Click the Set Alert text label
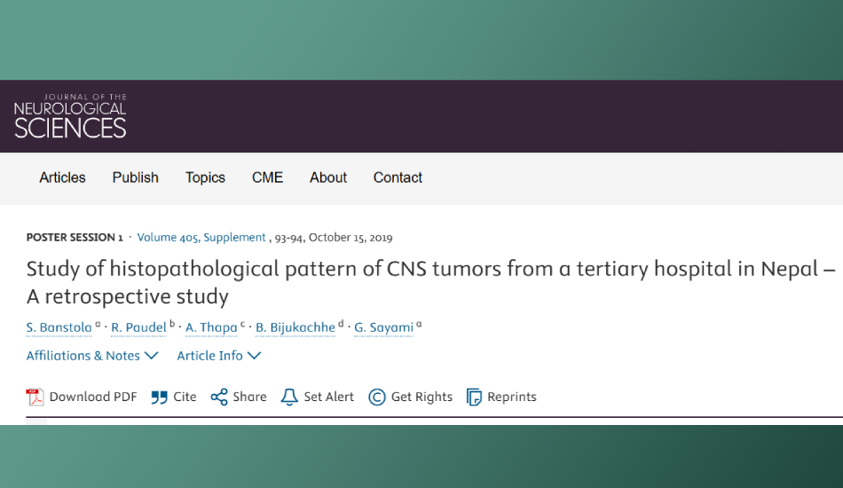 328,397
